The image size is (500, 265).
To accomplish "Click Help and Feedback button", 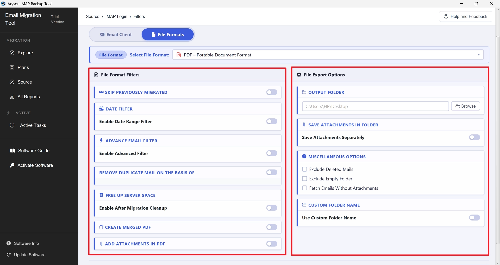I will pos(465,16).
